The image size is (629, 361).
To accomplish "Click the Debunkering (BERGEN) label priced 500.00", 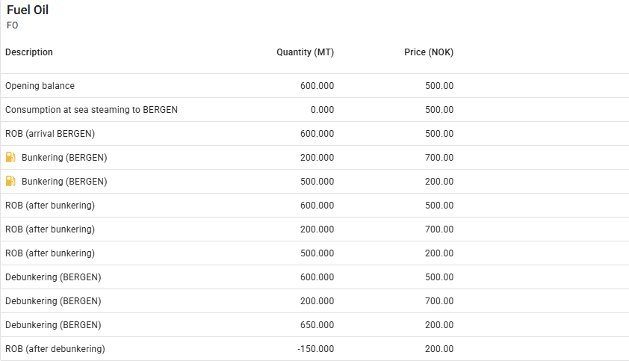I will click(x=53, y=277).
